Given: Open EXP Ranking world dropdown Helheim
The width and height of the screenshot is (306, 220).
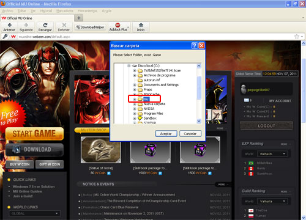Looking at the screenshot, I should (272, 154).
